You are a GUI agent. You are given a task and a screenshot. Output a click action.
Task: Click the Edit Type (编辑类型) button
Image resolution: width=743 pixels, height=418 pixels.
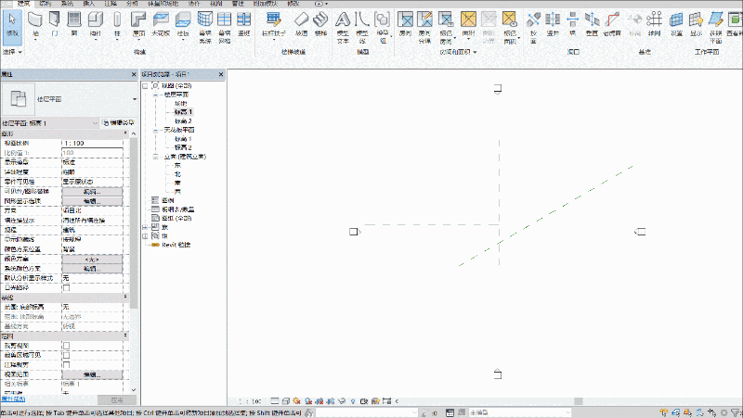pos(118,122)
